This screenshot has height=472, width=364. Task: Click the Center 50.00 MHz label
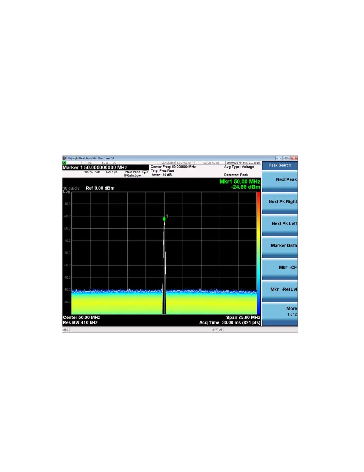(x=81, y=317)
